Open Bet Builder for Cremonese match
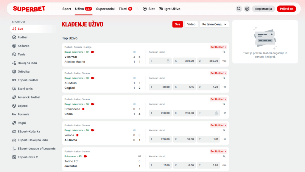The width and height of the screenshot is (305, 172). 218,99
